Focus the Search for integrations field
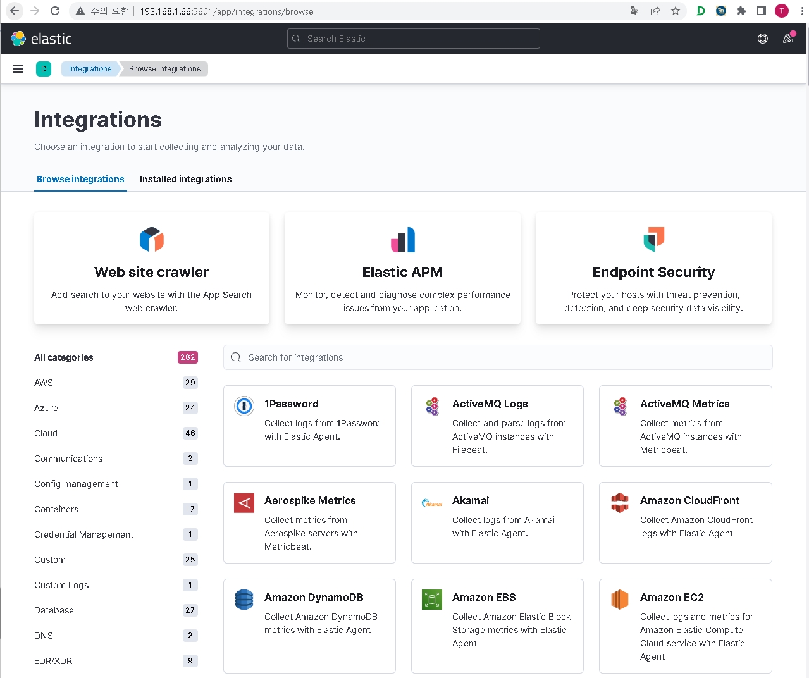 pyautogui.click(x=498, y=357)
